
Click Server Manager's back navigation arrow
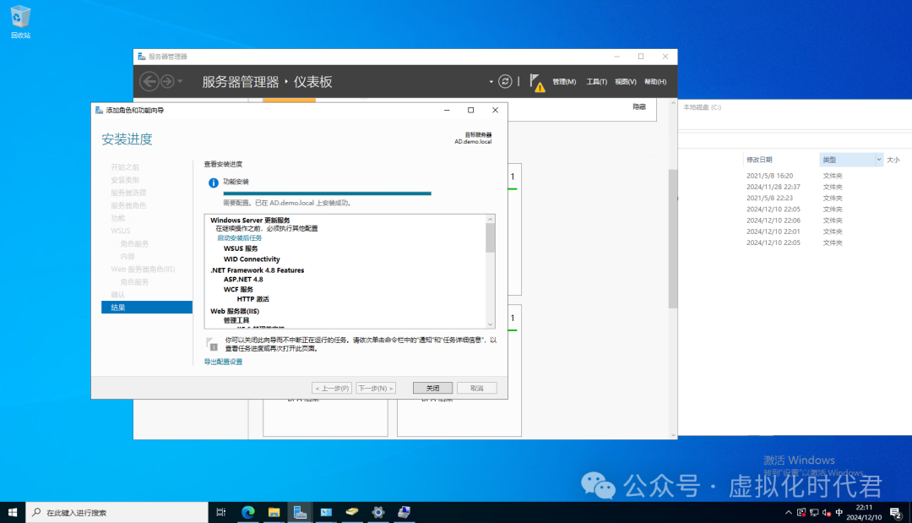pyautogui.click(x=149, y=81)
